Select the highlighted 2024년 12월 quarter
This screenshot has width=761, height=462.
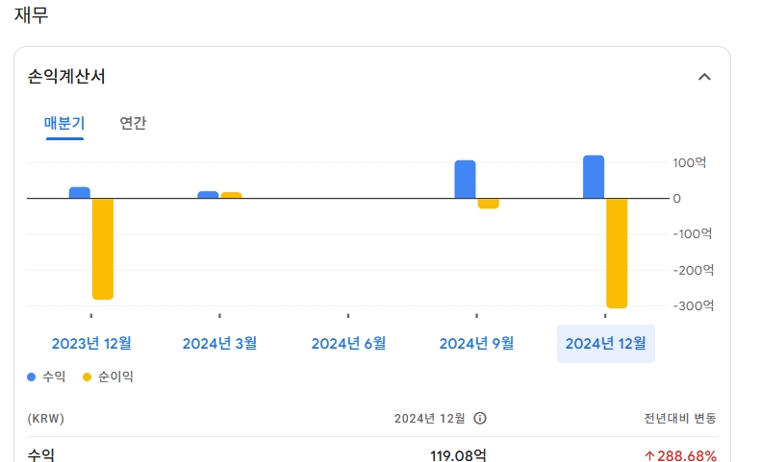coord(606,344)
